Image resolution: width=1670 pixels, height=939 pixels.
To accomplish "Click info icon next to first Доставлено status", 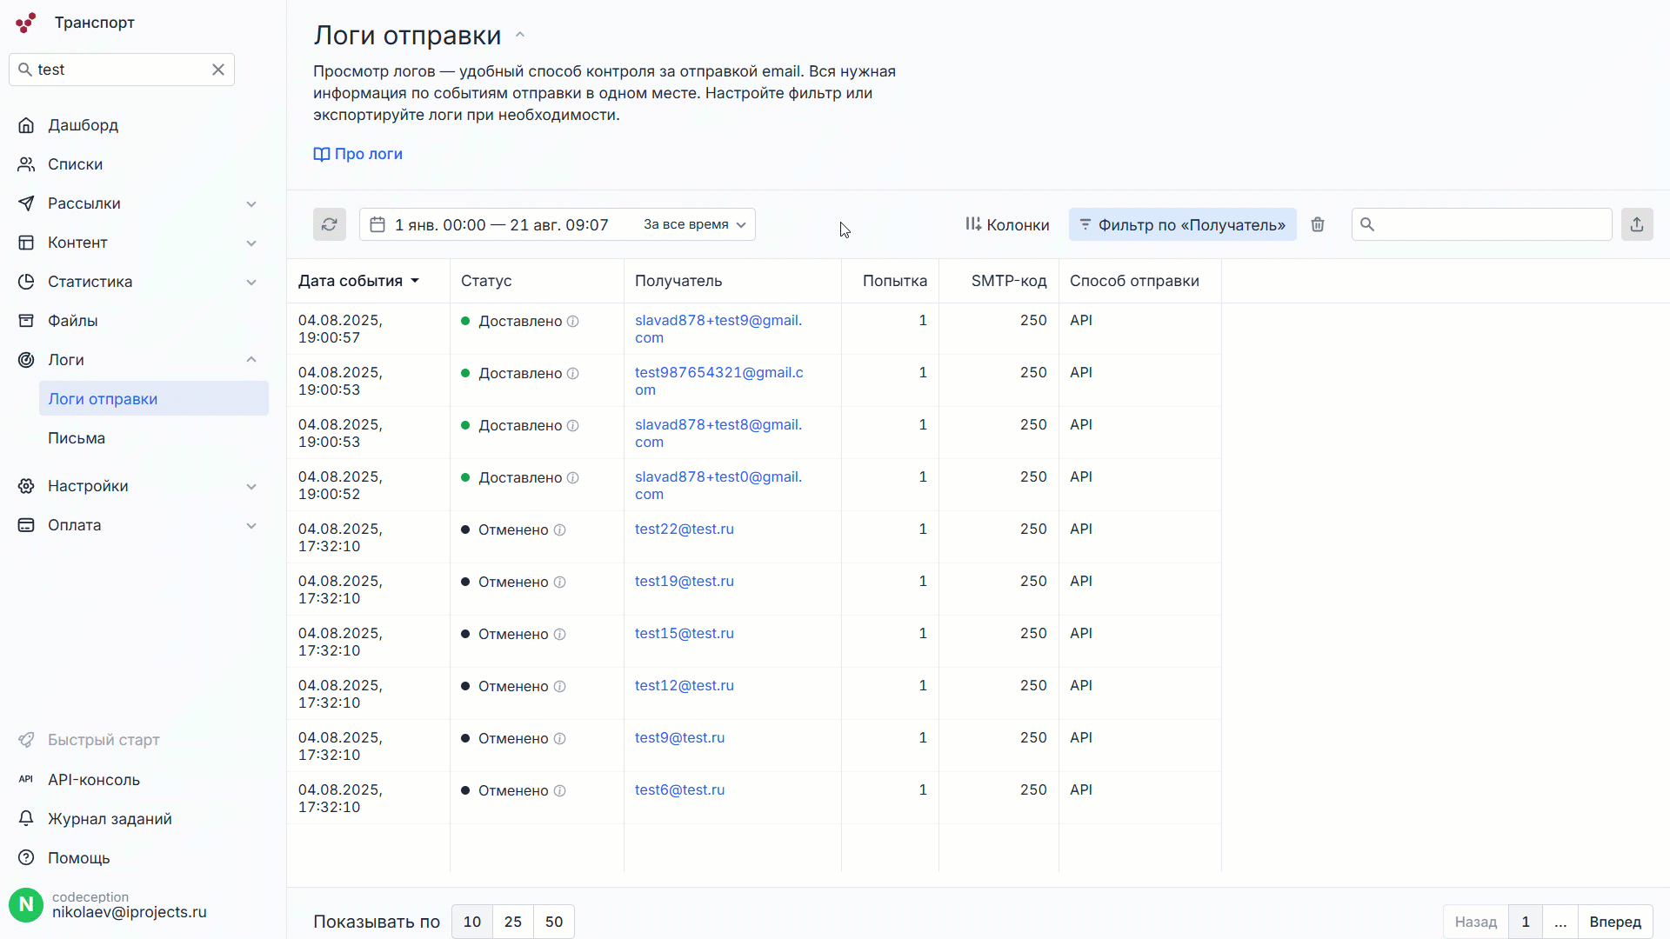I will (x=573, y=322).
